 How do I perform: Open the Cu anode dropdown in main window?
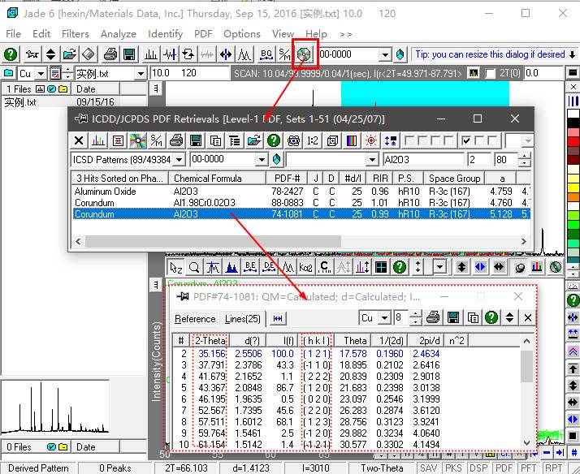pyautogui.click(x=41, y=74)
